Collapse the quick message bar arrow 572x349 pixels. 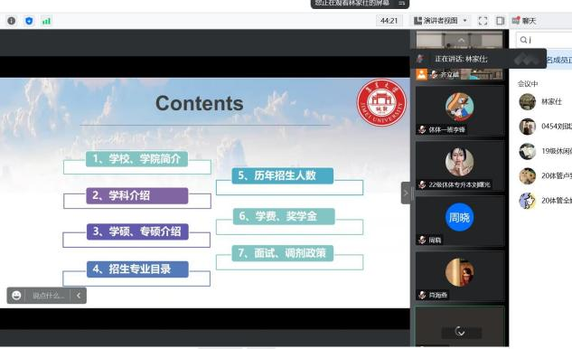79,296
